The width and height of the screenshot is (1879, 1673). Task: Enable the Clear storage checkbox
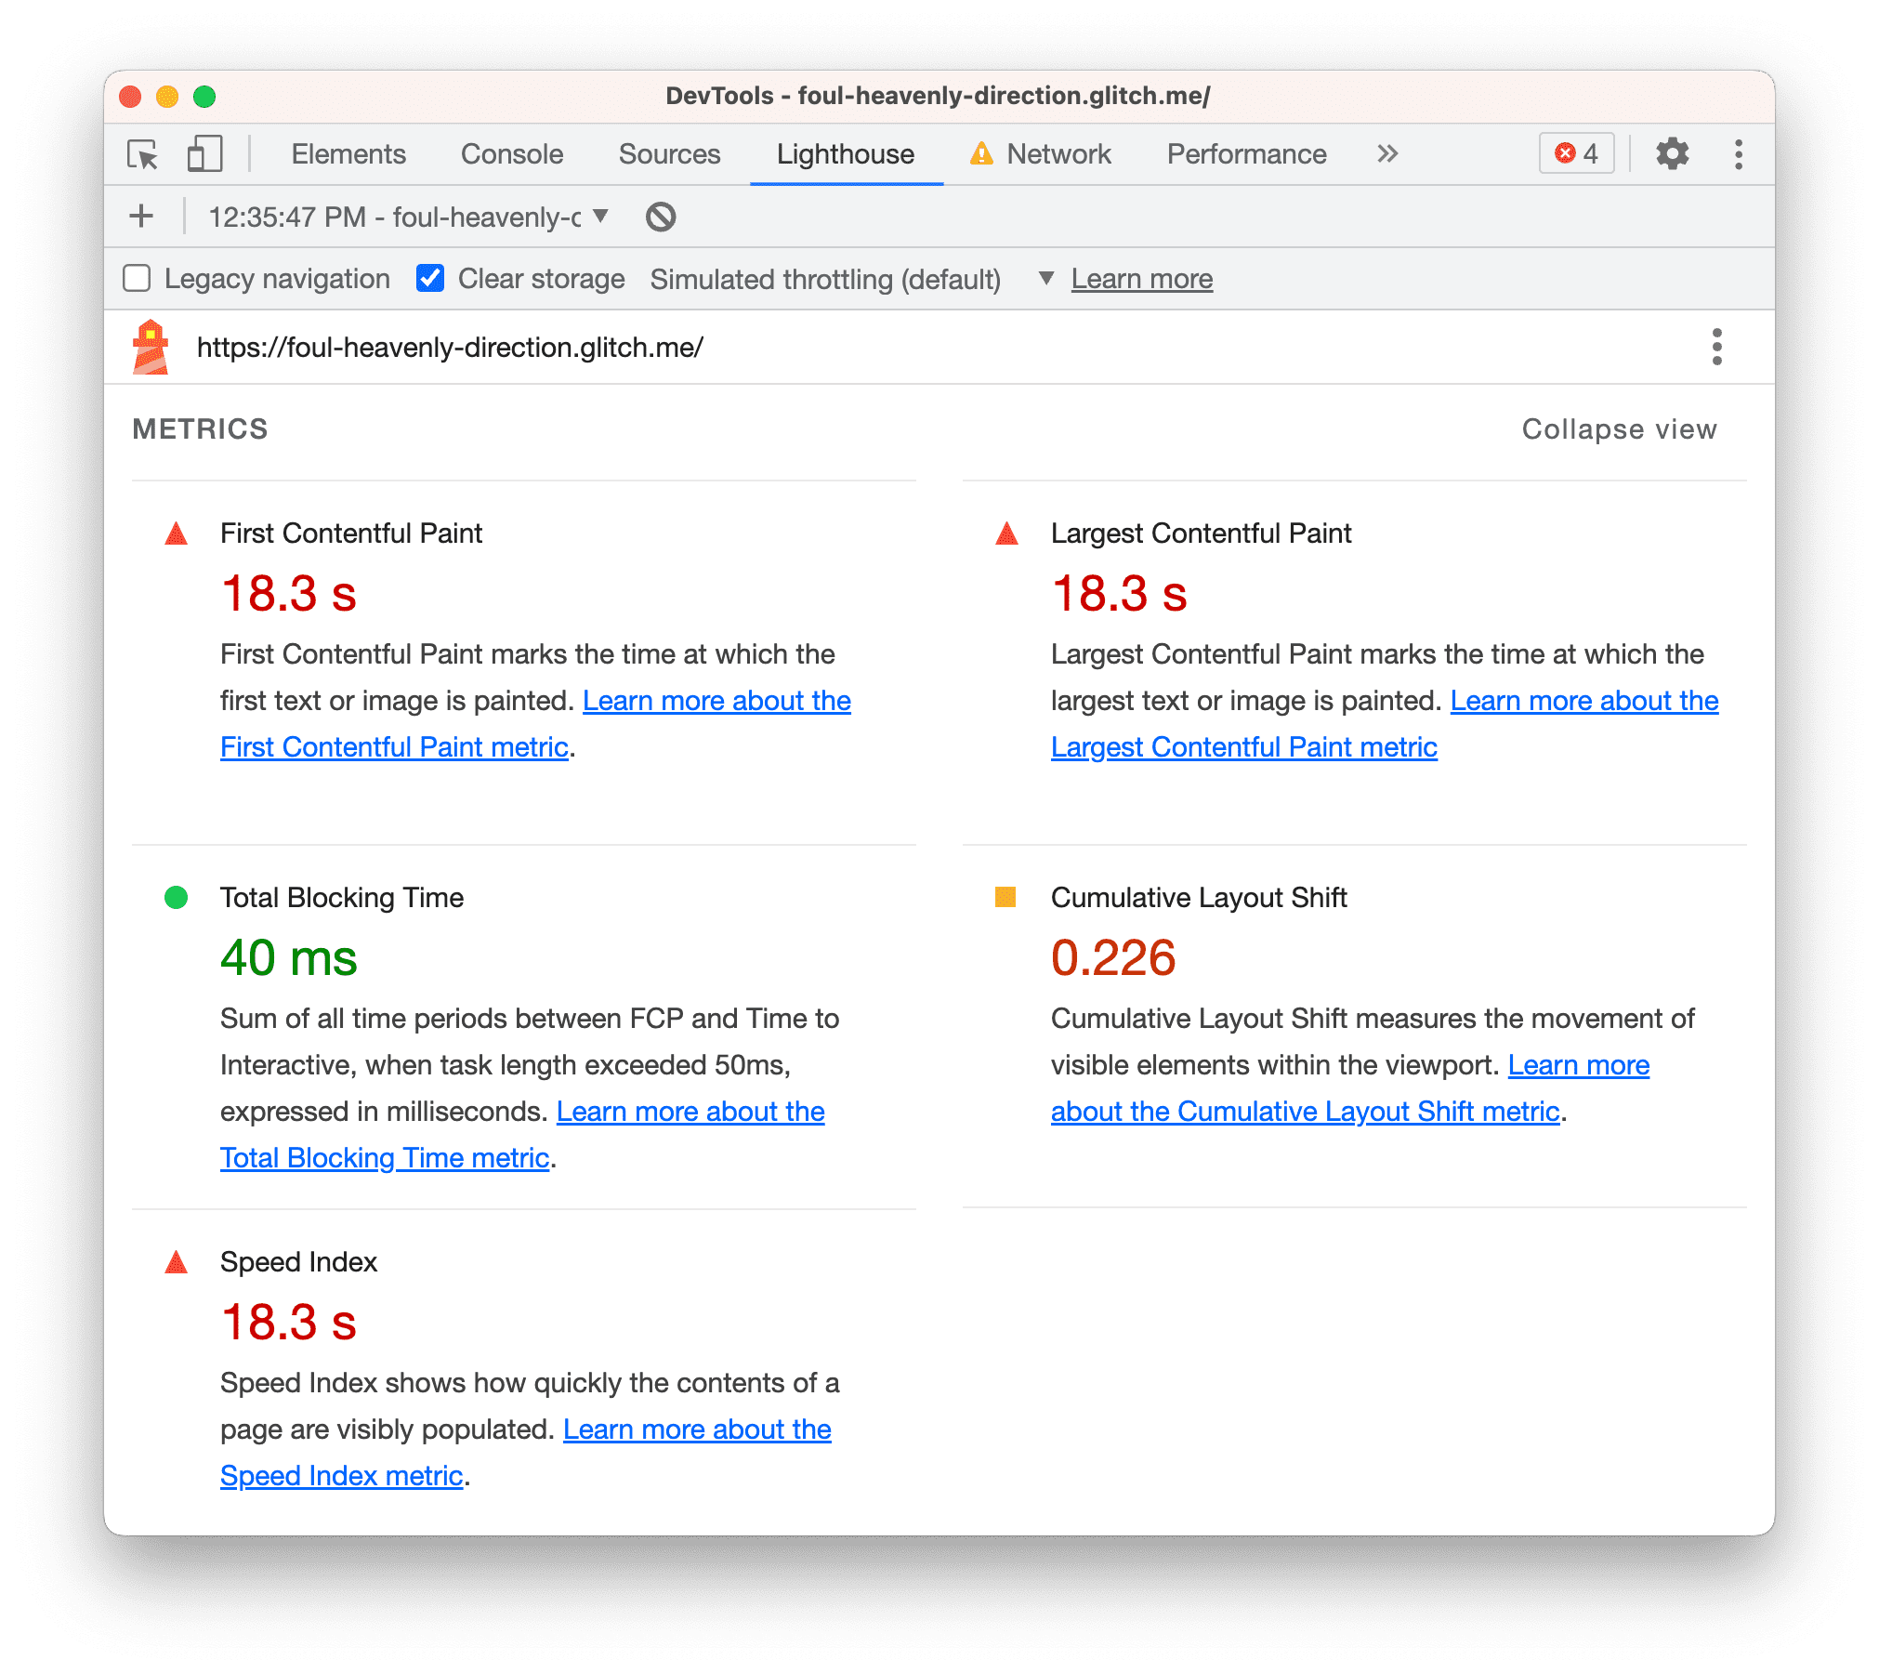click(425, 278)
